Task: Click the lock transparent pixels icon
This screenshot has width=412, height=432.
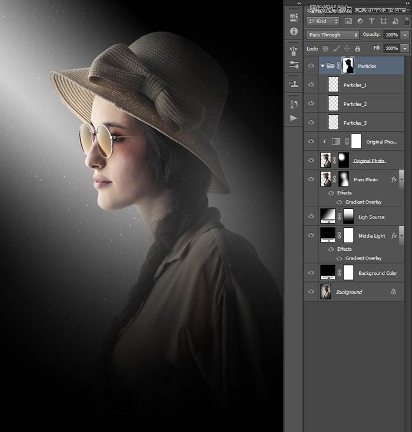Action: click(325, 48)
